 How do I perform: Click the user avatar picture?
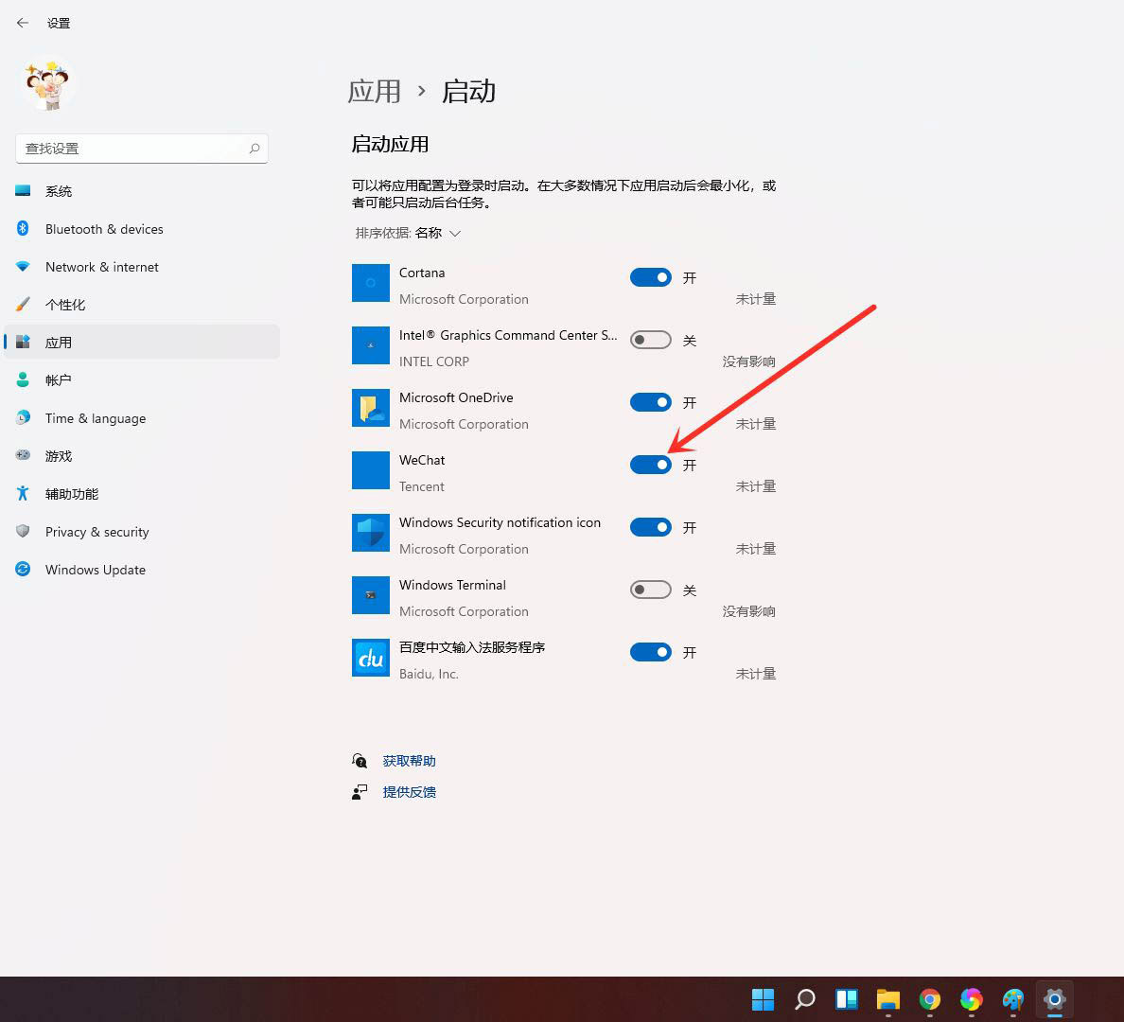pyautogui.click(x=47, y=85)
